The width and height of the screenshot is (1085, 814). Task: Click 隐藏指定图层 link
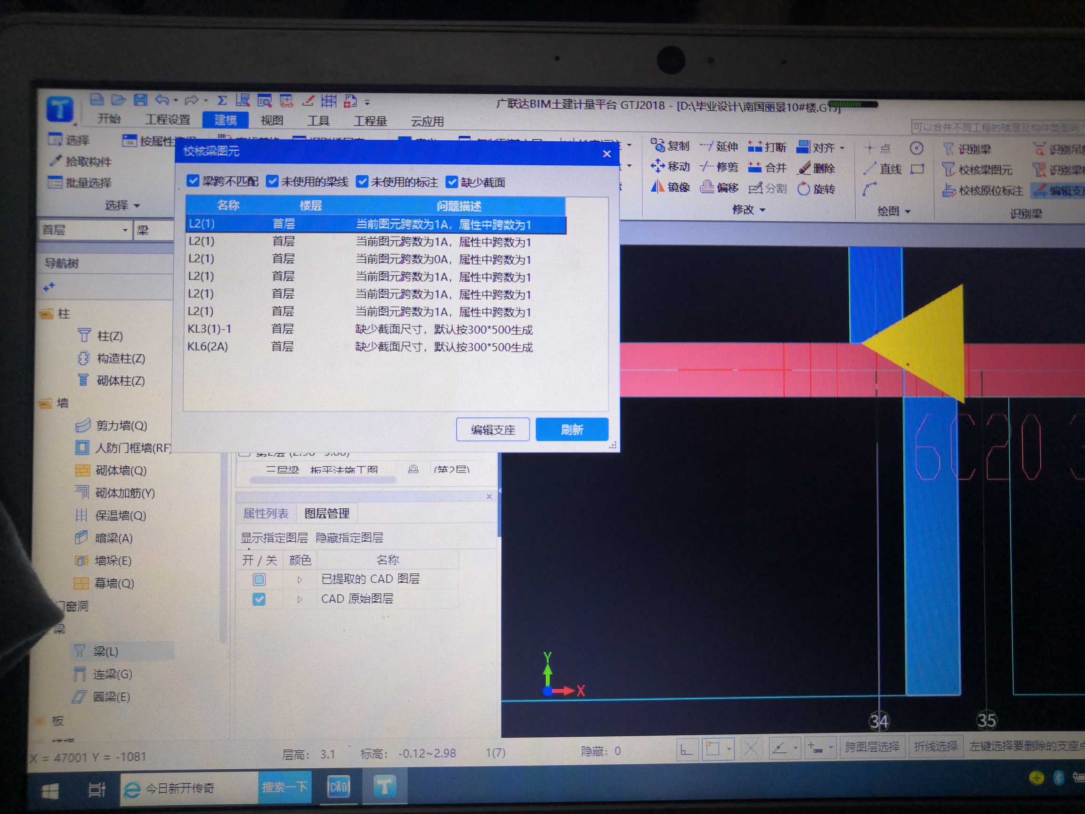349,538
